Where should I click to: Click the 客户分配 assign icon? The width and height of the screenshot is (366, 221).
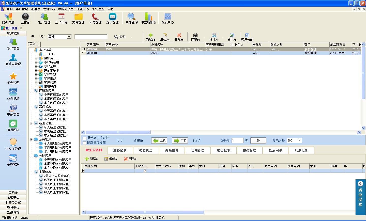(x=247, y=37)
